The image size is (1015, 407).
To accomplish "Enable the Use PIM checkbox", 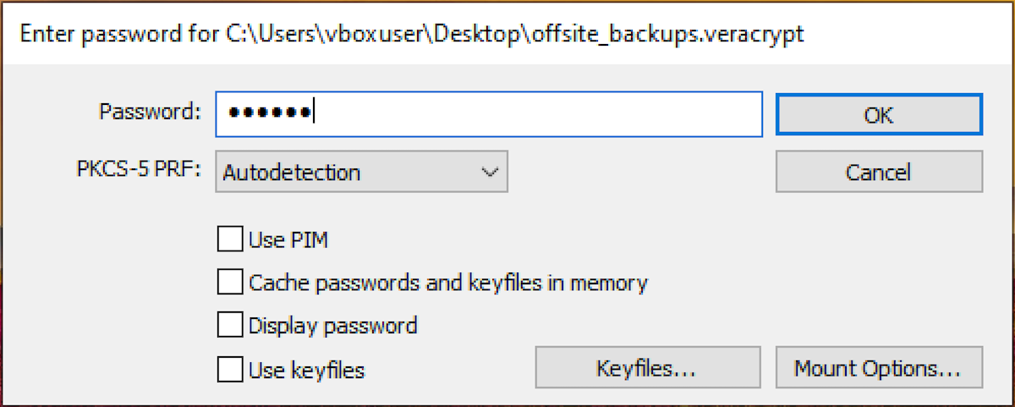I will pyautogui.click(x=229, y=240).
